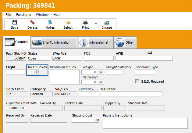Click the No Of Boxes spinner arrows
The image size is (192, 133).
coord(36,72)
